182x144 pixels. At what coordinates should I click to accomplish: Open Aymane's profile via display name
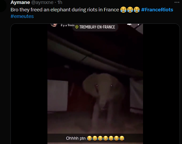tap(20, 2)
